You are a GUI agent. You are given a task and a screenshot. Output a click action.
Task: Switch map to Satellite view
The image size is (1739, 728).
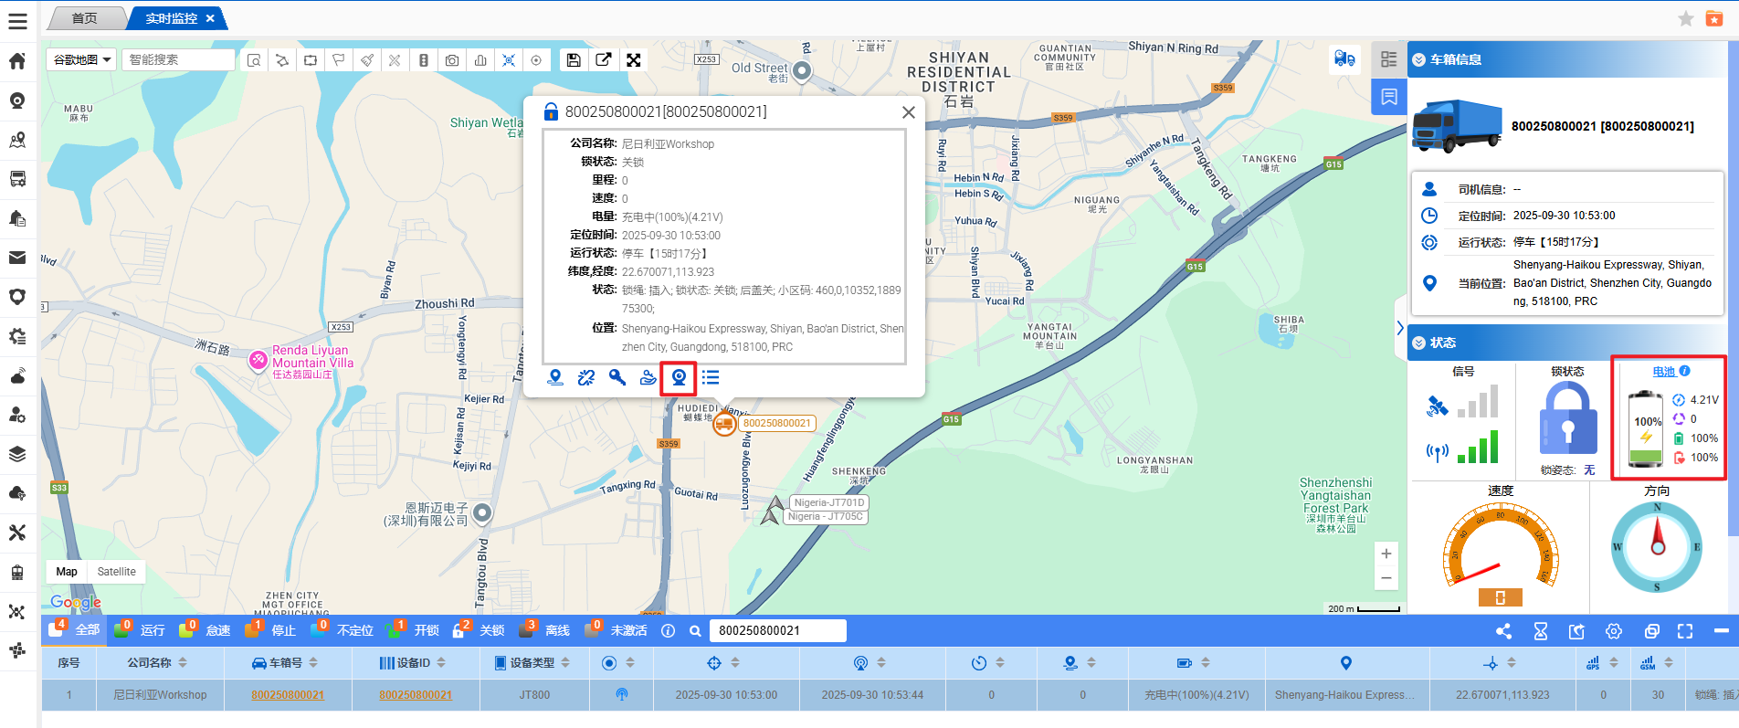[116, 572]
